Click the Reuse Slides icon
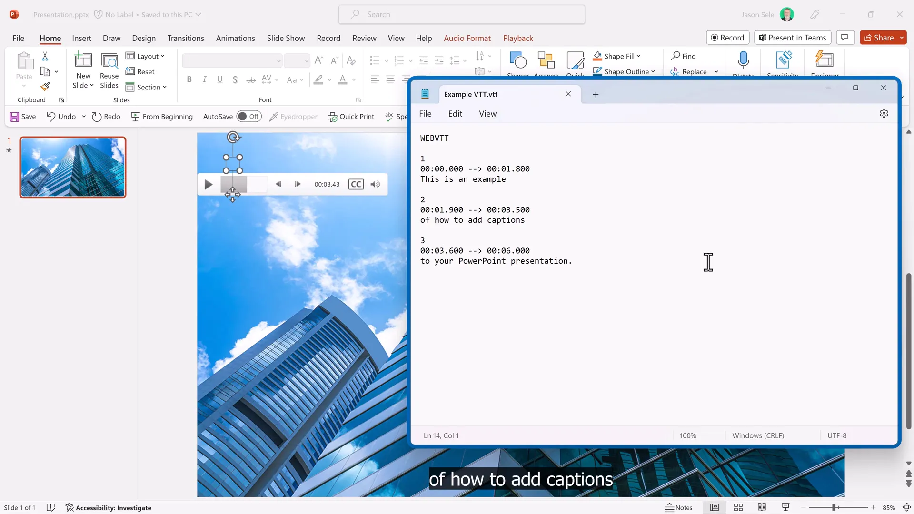This screenshot has width=914, height=514. [x=109, y=61]
